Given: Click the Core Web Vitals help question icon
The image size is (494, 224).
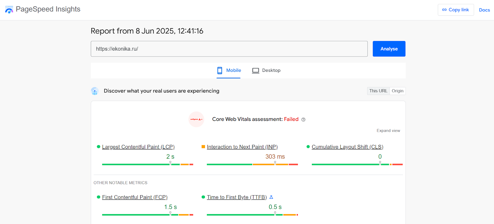Looking at the screenshot, I should (x=303, y=120).
